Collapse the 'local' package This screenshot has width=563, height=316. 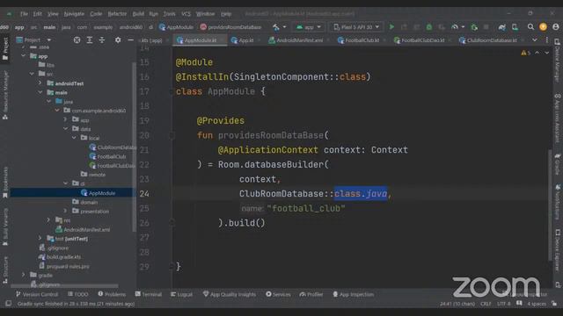[74, 138]
